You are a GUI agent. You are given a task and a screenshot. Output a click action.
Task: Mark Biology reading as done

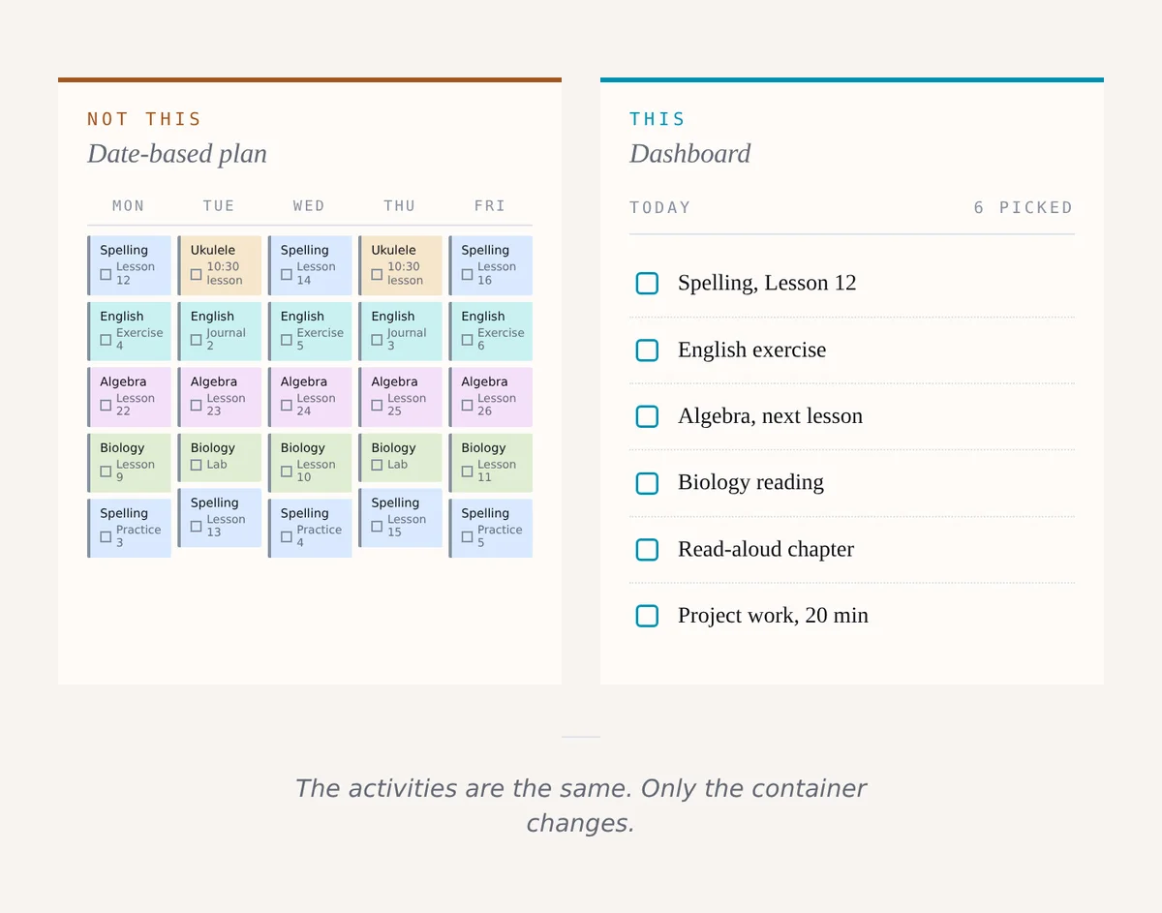[x=647, y=483]
